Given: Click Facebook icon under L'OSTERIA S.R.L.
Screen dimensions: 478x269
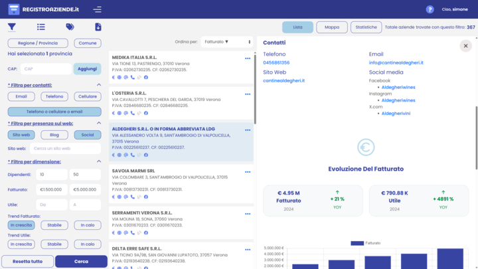Looking at the screenshot, I should pyautogui.click(x=146, y=113).
